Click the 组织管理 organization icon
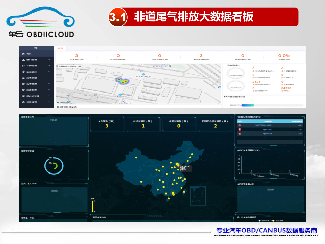The height and width of the screenshot is (244, 325). tap(23, 60)
